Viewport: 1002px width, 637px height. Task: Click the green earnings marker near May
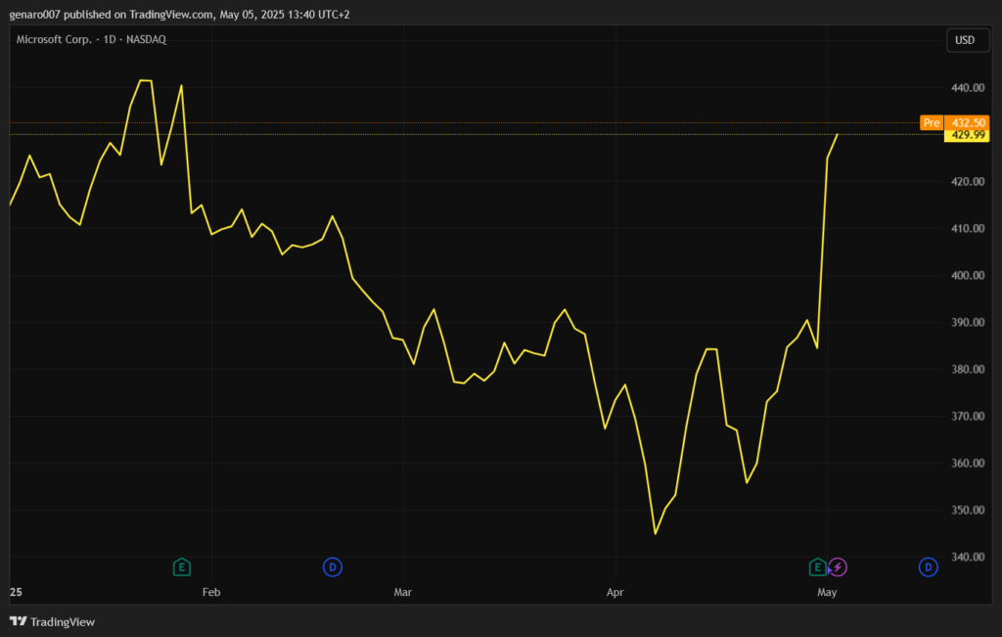[x=817, y=567]
